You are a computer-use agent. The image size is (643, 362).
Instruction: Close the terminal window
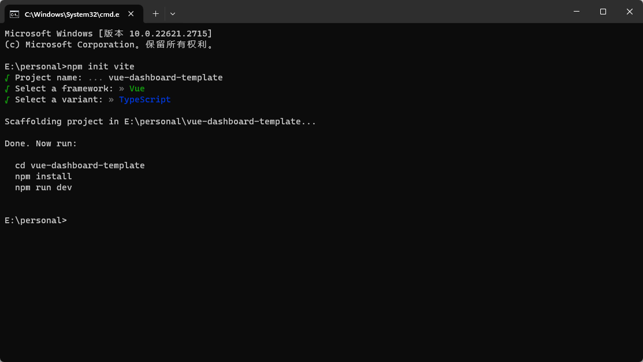tap(630, 12)
